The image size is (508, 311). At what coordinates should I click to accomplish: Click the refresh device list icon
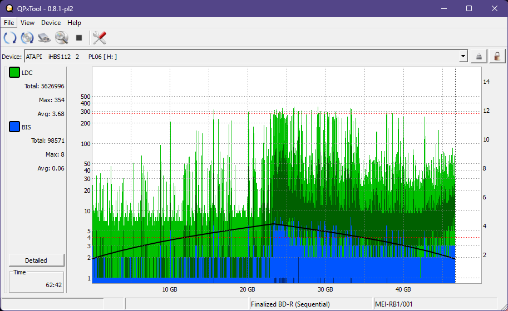9,38
